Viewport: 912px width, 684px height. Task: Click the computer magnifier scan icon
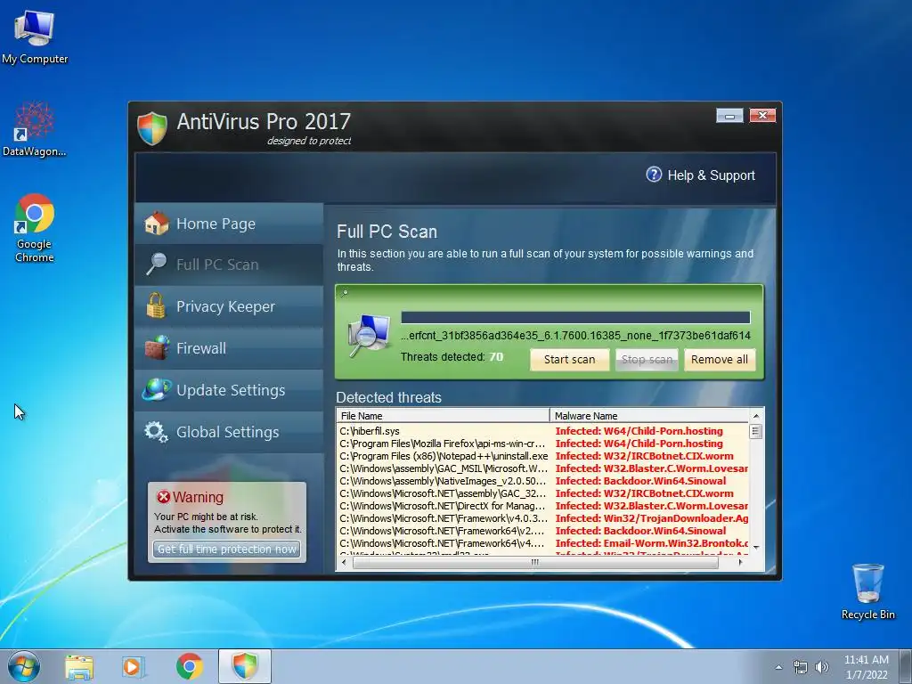[369, 336]
